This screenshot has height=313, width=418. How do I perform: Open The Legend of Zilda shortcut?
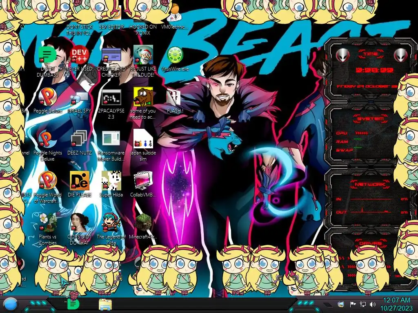(x=111, y=223)
